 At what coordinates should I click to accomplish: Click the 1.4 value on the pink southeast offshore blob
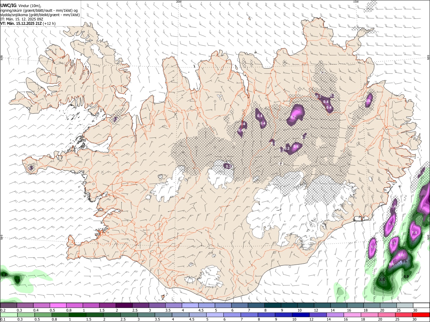pos(414,232)
